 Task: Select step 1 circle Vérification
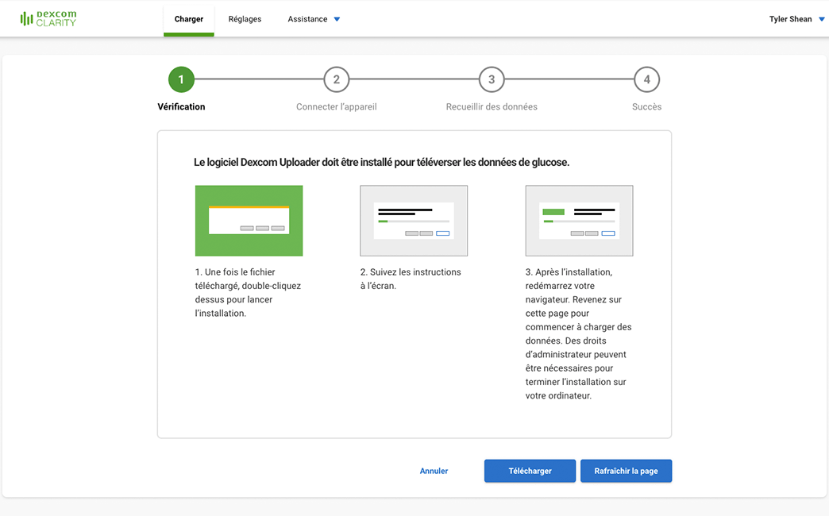click(x=181, y=79)
